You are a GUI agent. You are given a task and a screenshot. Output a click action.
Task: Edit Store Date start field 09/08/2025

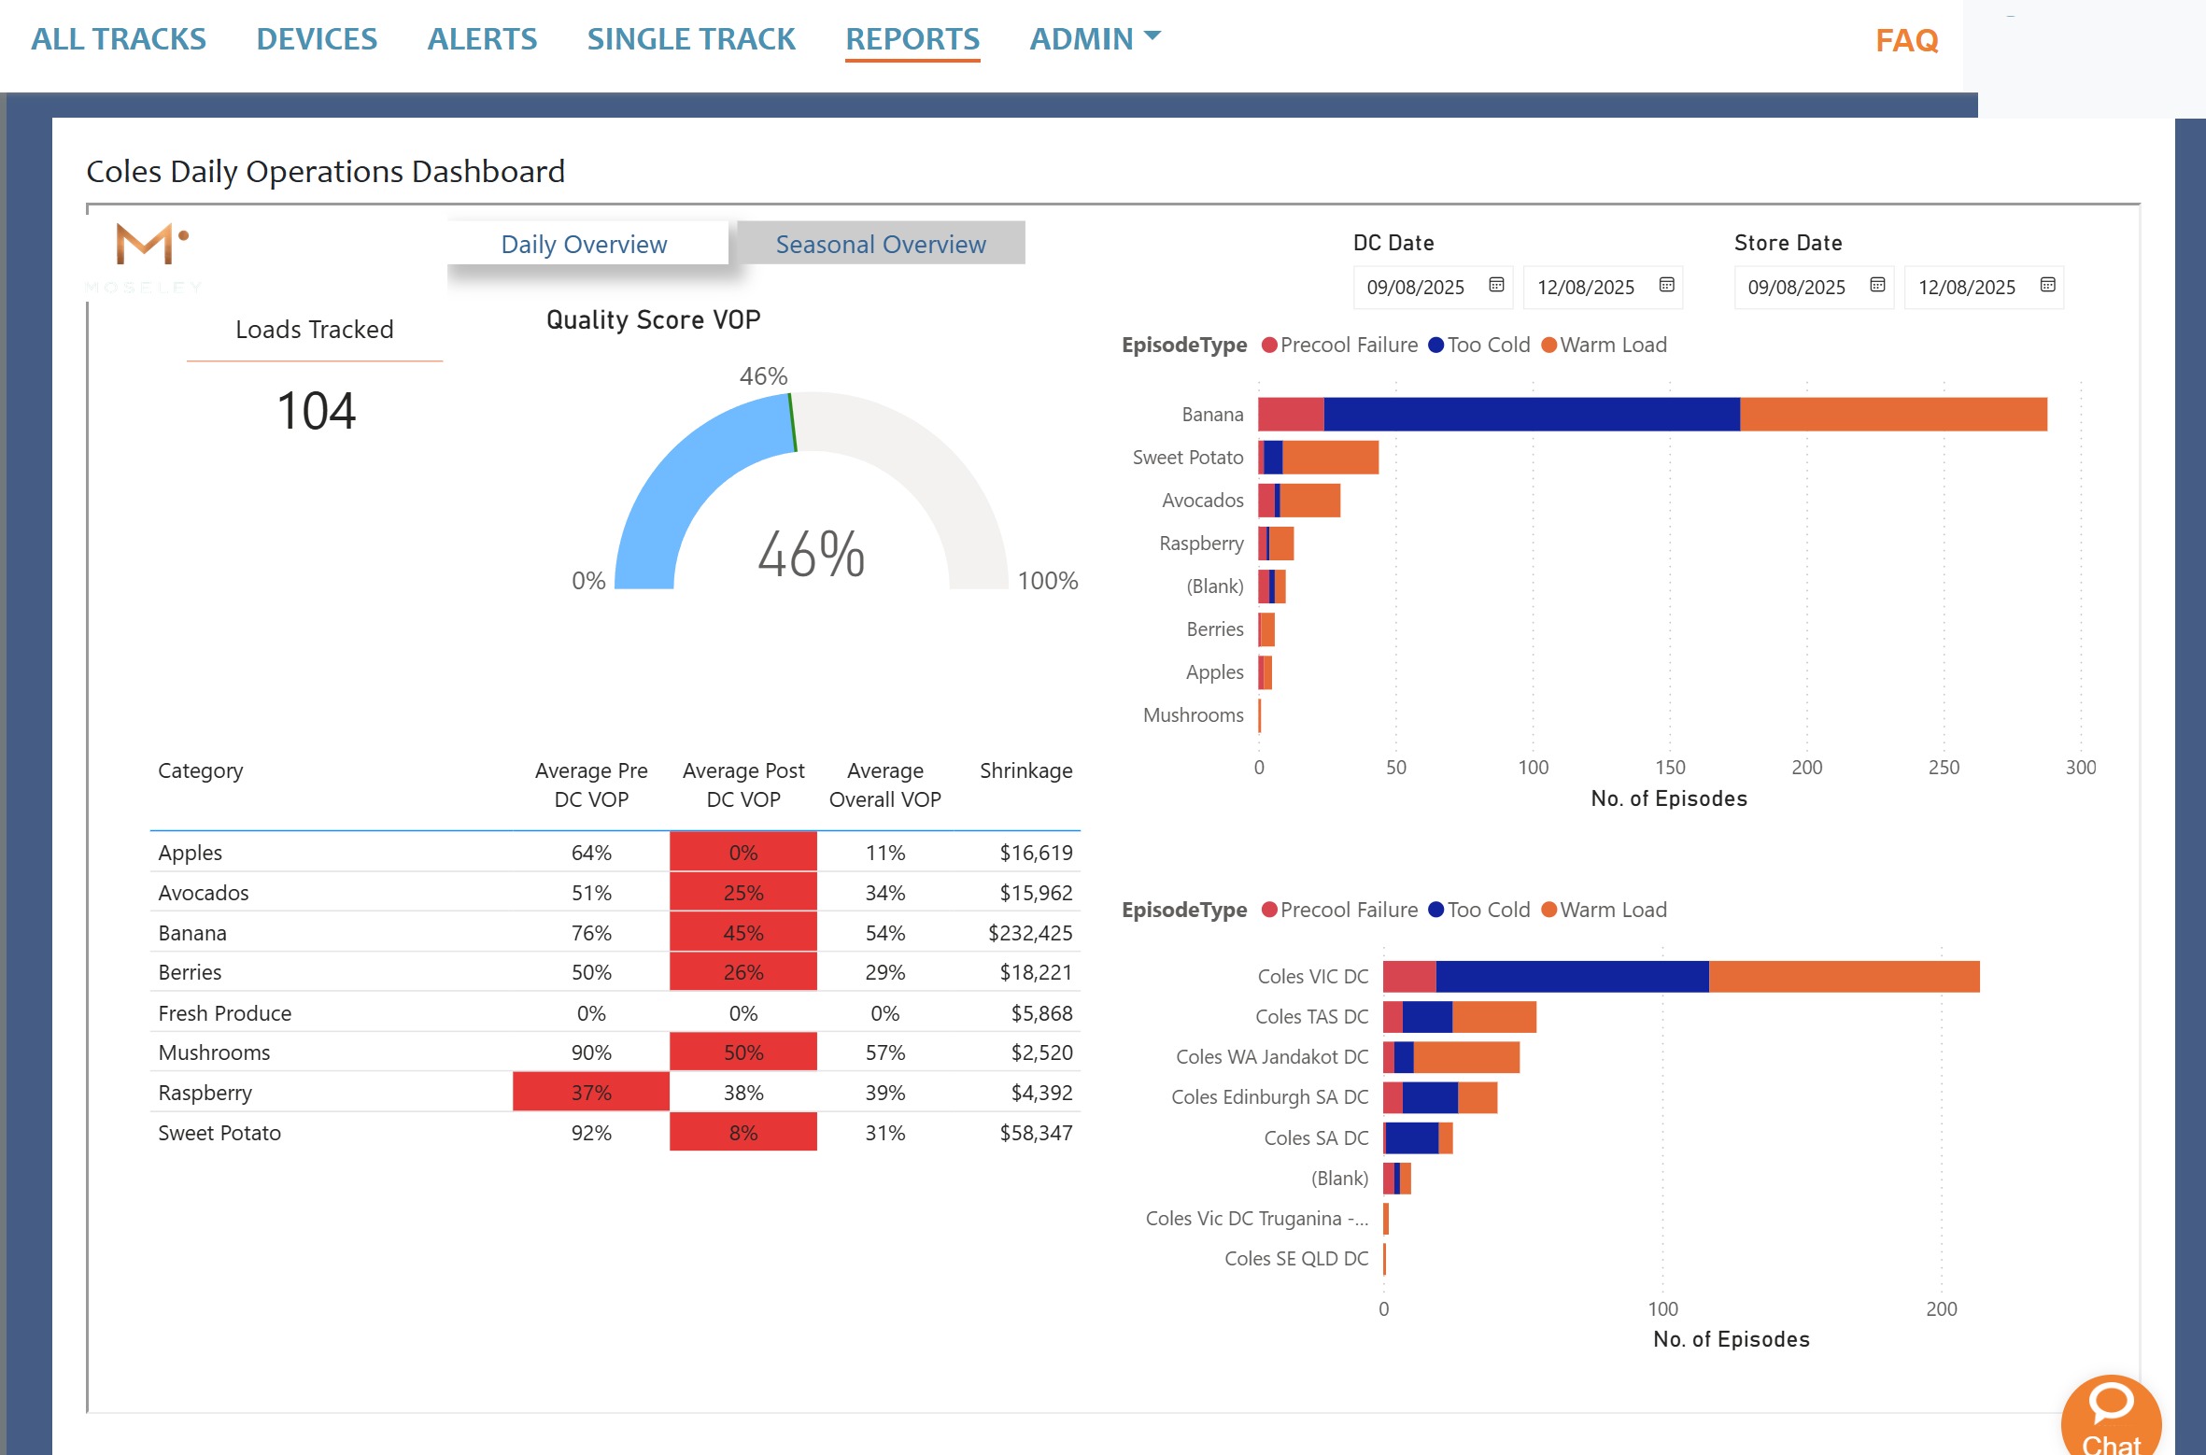pyautogui.click(x=1797, y=287)
